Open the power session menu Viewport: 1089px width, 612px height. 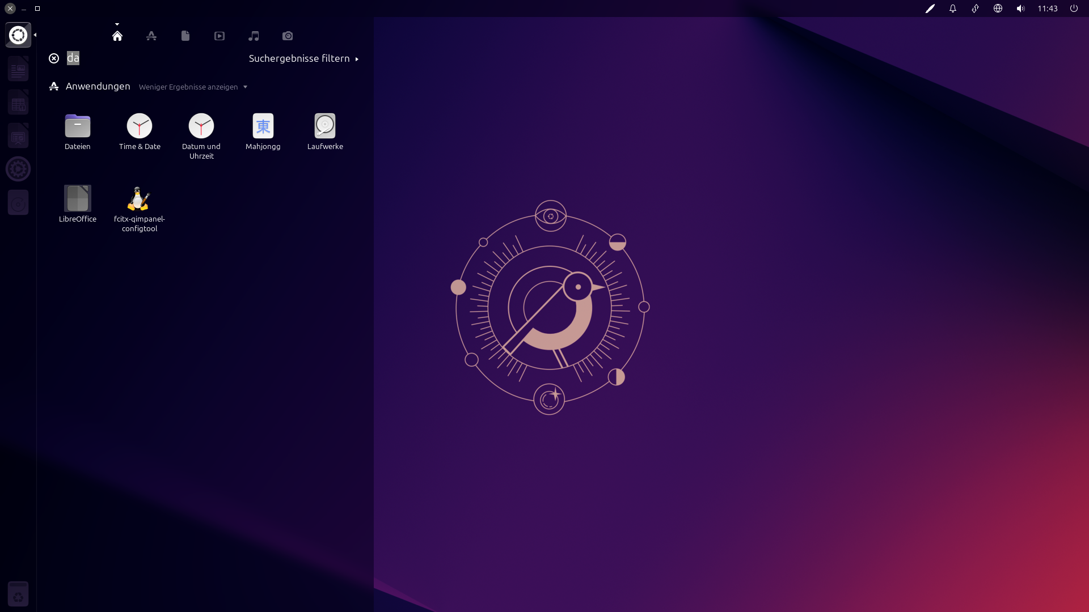point(1074,8)
